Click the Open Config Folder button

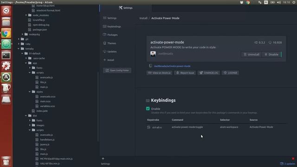pos(117,71)
